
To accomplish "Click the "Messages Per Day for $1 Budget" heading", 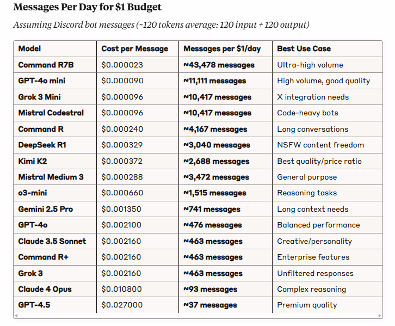I will [87, 8].
